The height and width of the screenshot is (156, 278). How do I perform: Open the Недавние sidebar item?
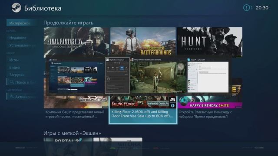22,38
